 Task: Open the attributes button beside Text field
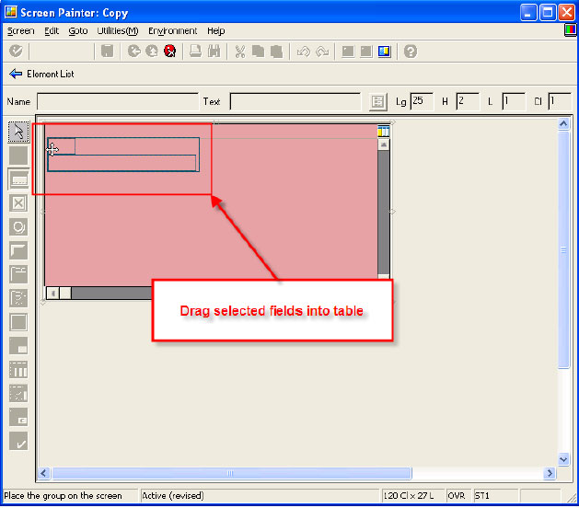coord(377,101)
